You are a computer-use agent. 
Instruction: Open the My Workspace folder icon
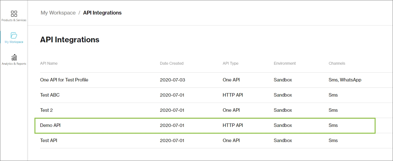tap(14, 35)
